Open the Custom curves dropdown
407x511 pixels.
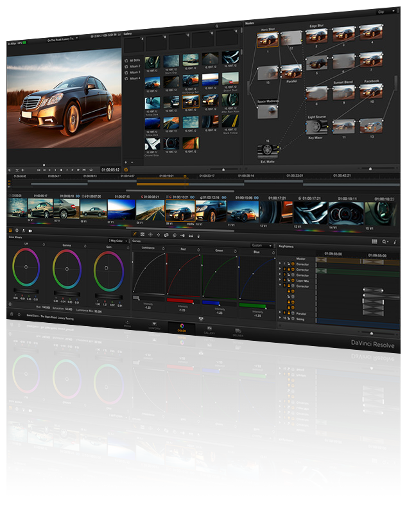pos(261,245)
